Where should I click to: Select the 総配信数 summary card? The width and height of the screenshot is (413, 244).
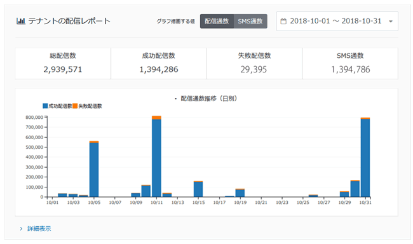tap(63, 64)
